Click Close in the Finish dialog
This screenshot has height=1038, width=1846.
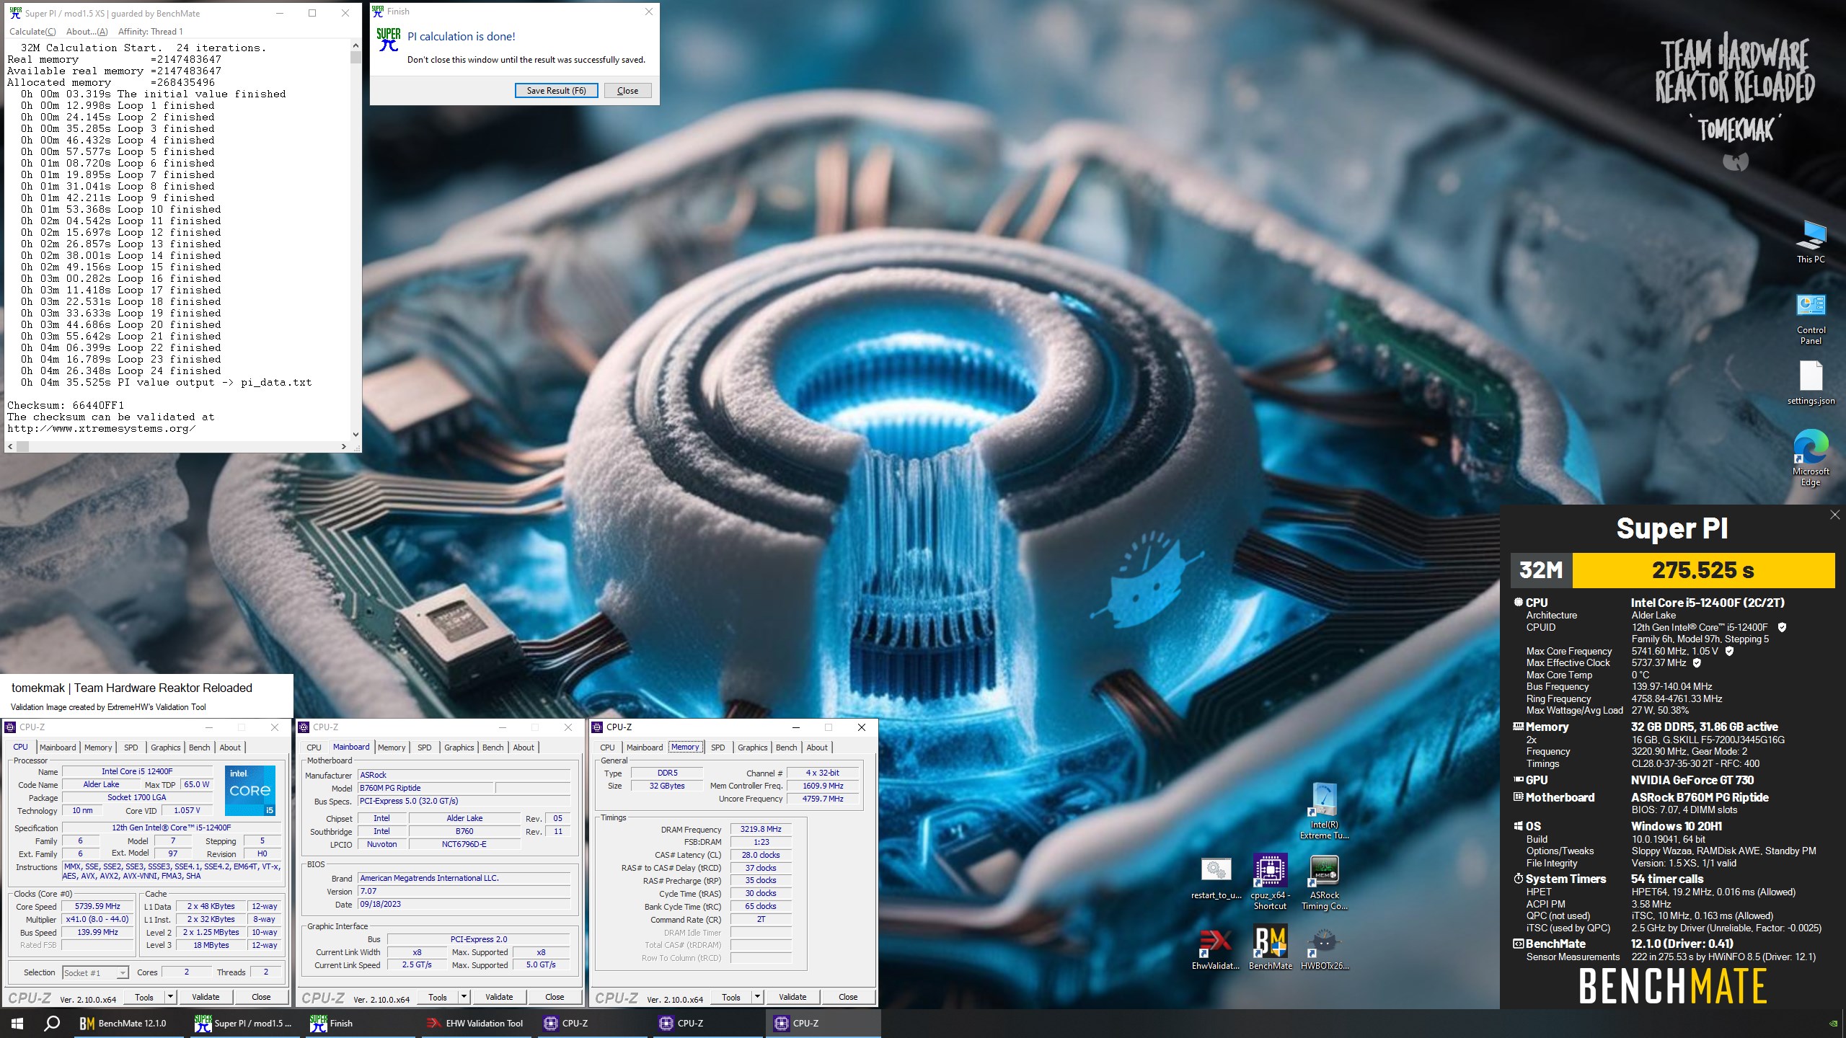tap(627, 91)
